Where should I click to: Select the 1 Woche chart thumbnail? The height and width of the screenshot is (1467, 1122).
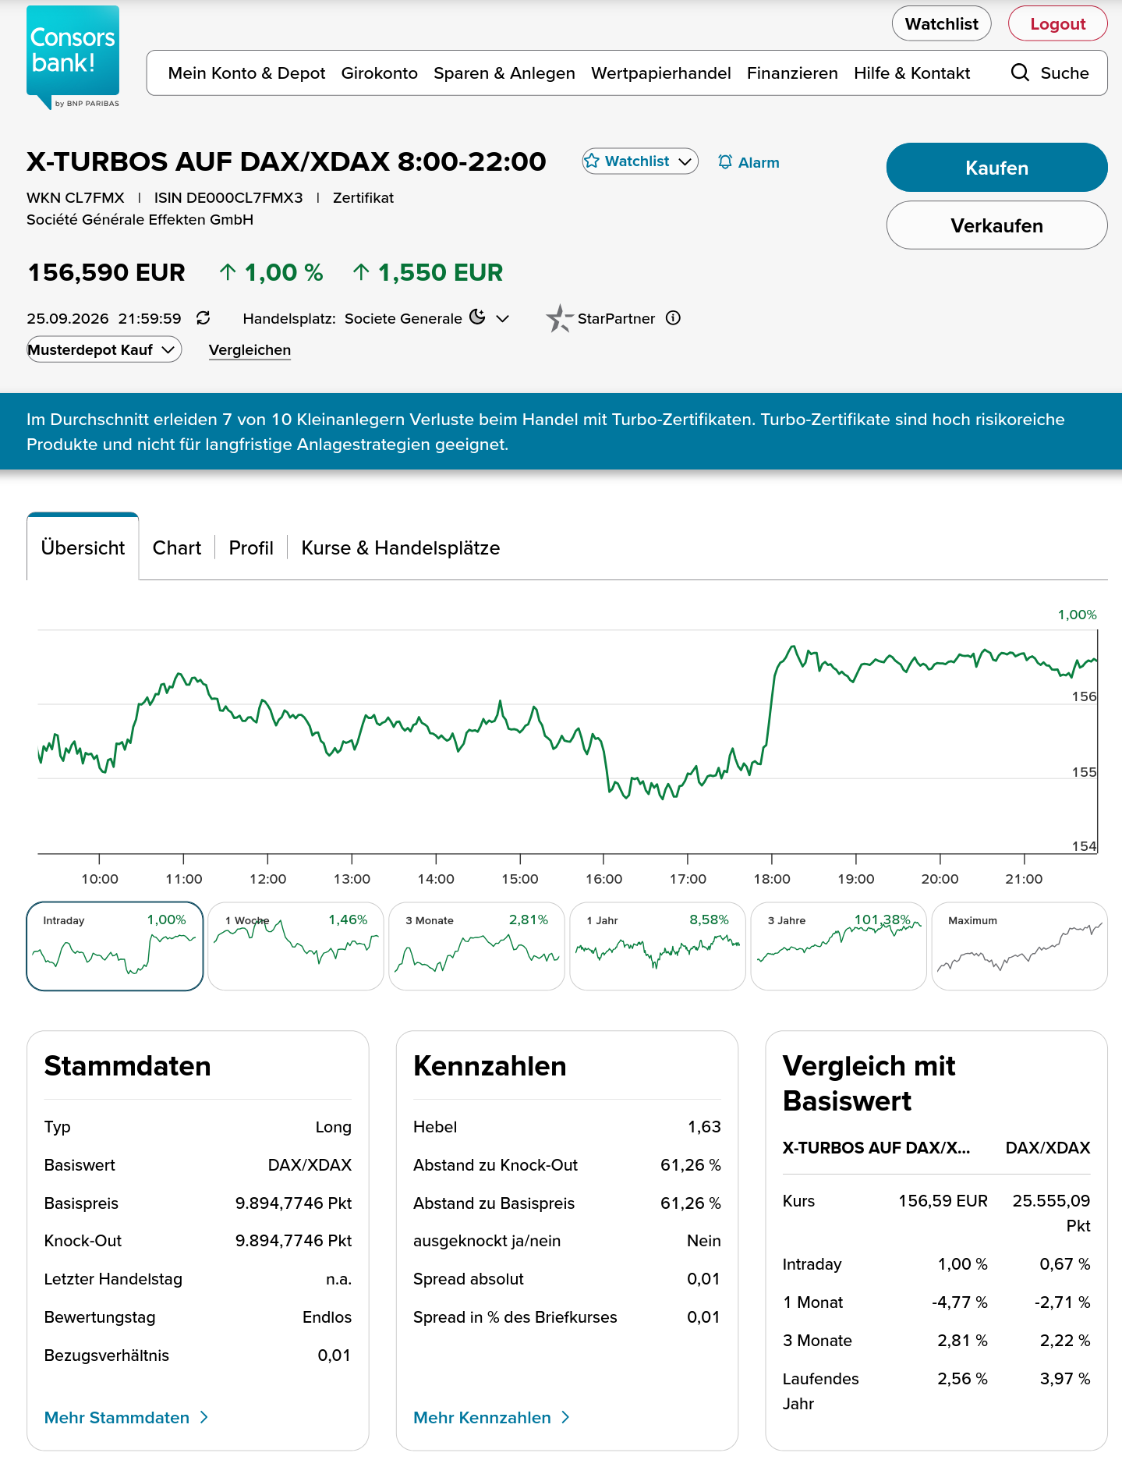click(296, 946)
